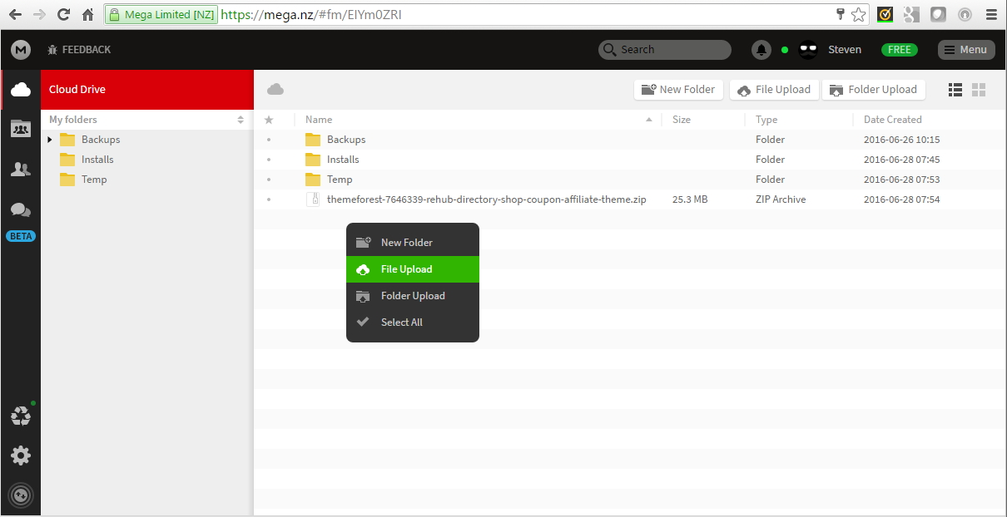Click the transfers circle icon at sidebar bottom
Viewport: 1007px width, 517px height.
(21, 495)
